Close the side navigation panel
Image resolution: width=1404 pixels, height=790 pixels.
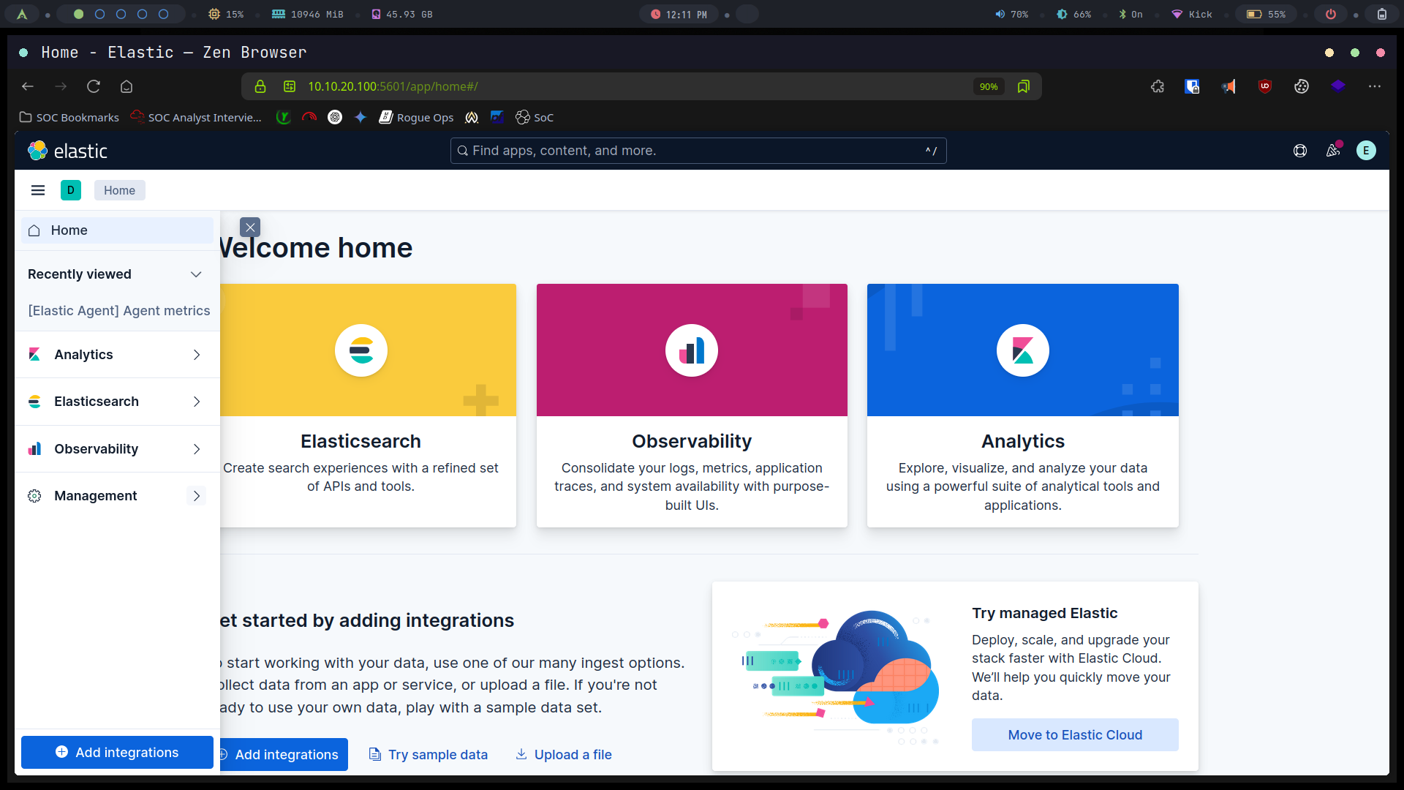250,227
